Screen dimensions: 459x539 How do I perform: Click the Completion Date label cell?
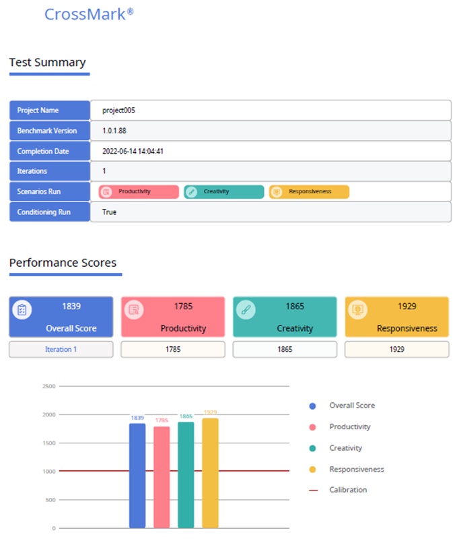50,151
